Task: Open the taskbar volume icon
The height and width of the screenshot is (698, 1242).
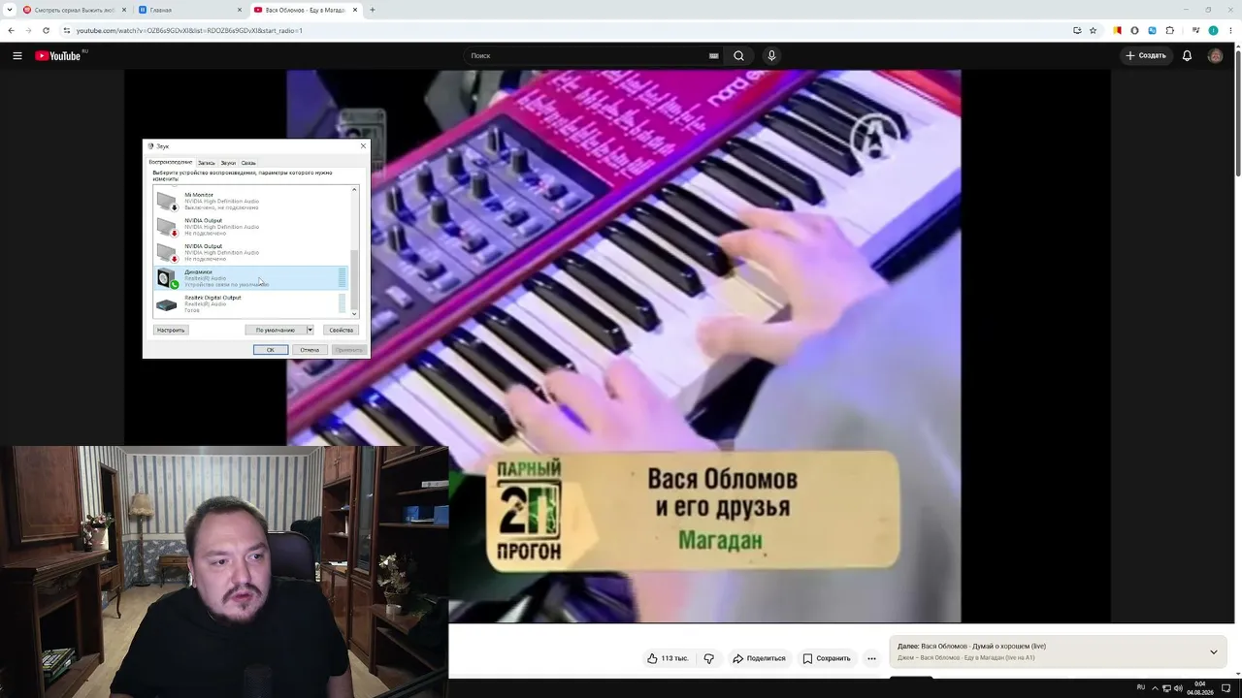Action: [1178, 688]
